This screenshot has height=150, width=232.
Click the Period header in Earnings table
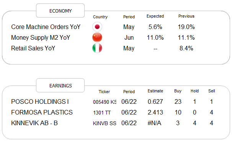(129, 92)
